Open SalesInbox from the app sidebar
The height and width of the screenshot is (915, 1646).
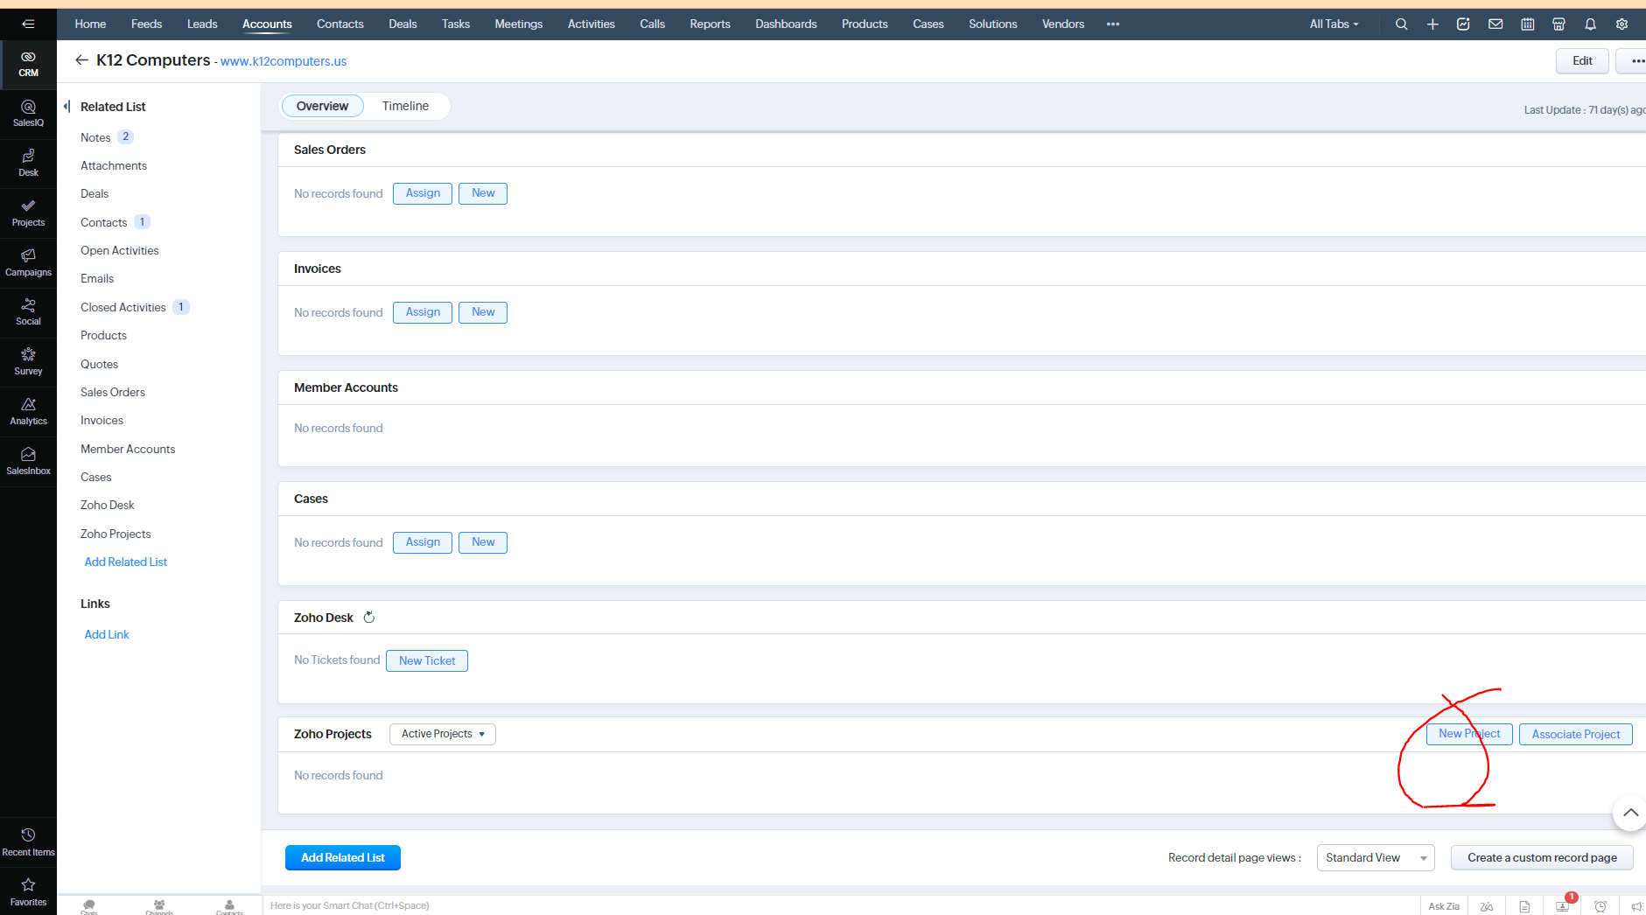click(x=28, y=462)
